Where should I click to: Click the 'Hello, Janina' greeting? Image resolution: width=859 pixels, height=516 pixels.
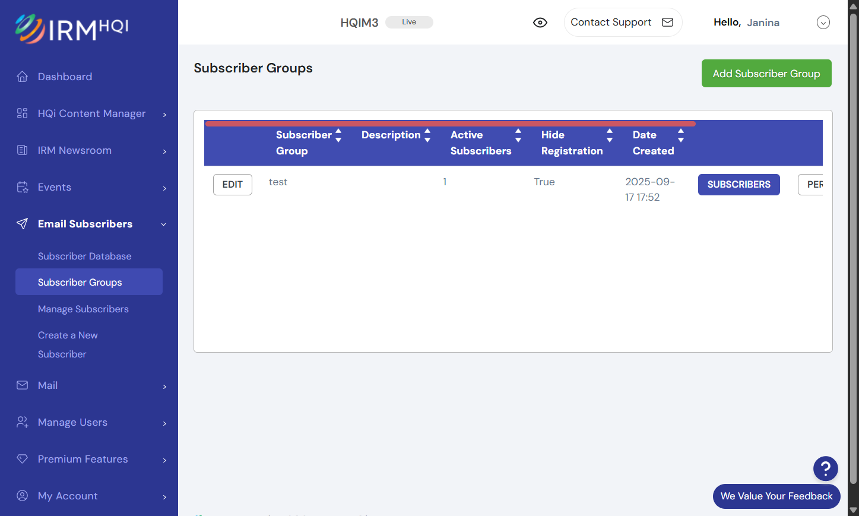pos(746,23)
